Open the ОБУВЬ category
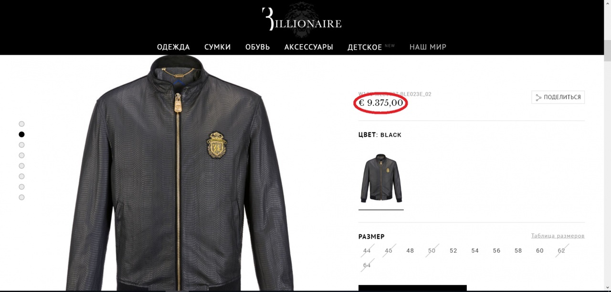This screenshot has width=611, height=292. pyautogui.click(x=258, y=47)
